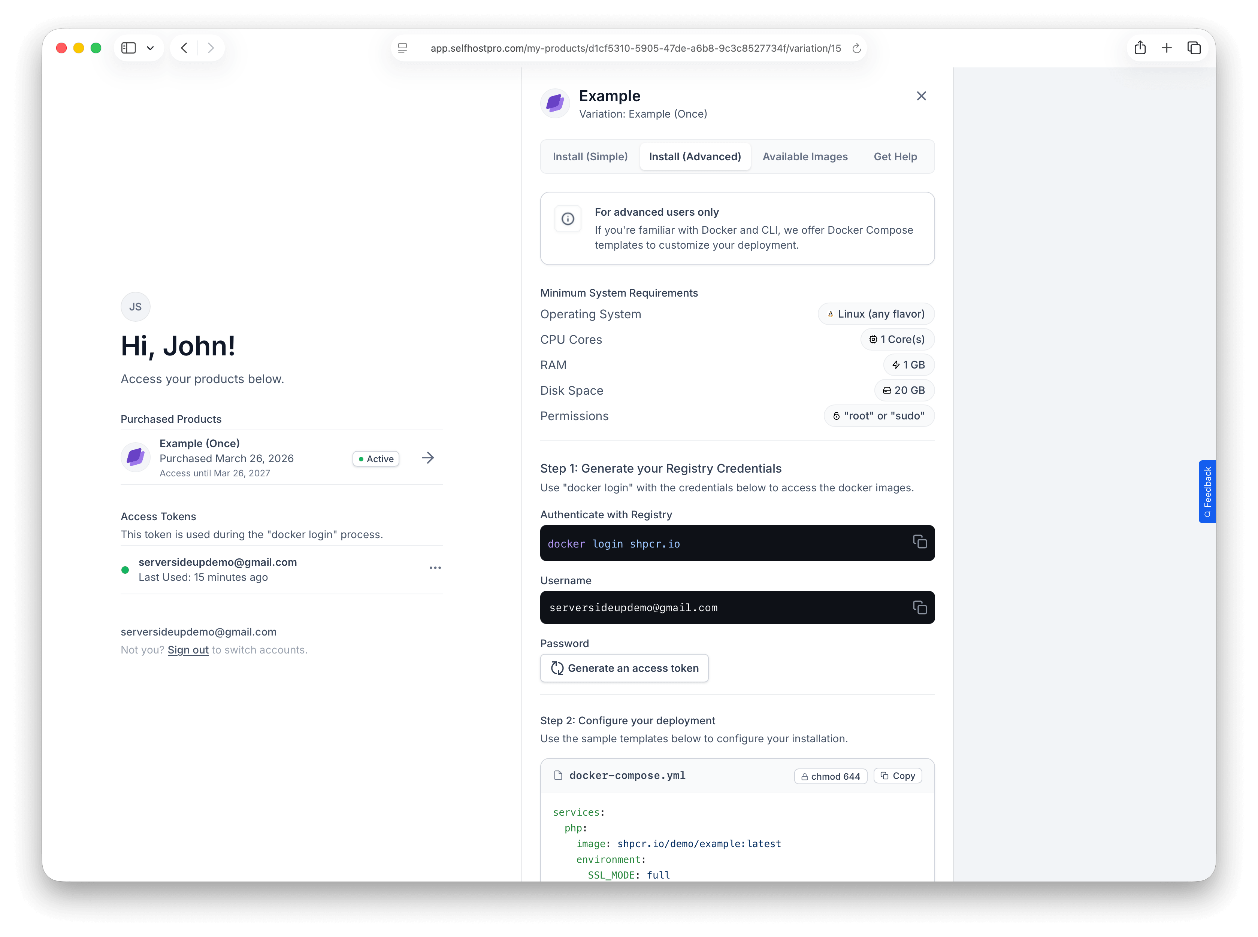Open a new tab with the plus icon

click(x=1167, y=48)
